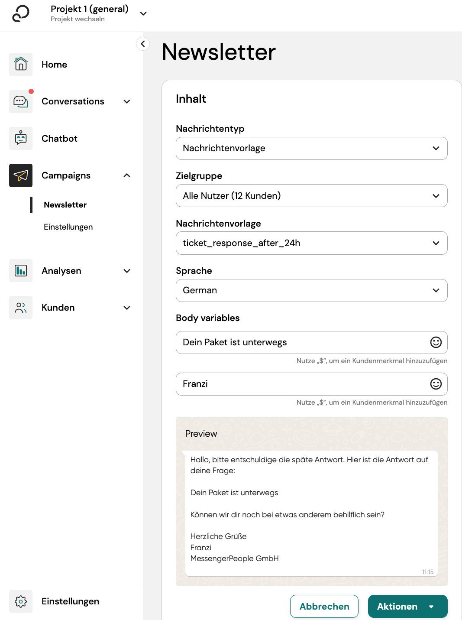Image resolution: width=462 pixels, height=620 pixels.
Task: Open the emoji picker next to 'Franzi'
Action: pos(436,384)
